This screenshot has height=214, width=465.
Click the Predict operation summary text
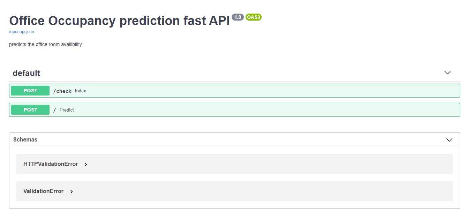click(67, 110)
